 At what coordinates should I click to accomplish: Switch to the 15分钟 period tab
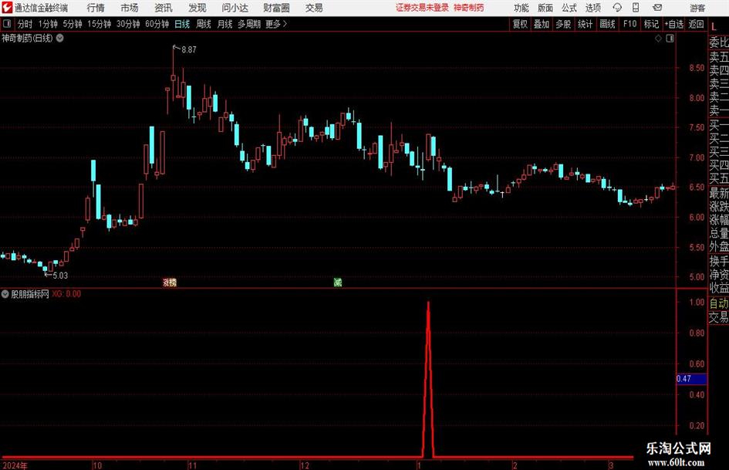pyautogui.click(x=100, y=24)
